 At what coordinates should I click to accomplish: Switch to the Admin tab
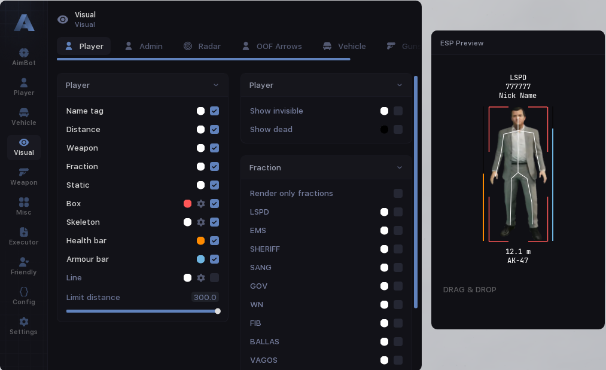pyautogui.click(x=144, y=47)
